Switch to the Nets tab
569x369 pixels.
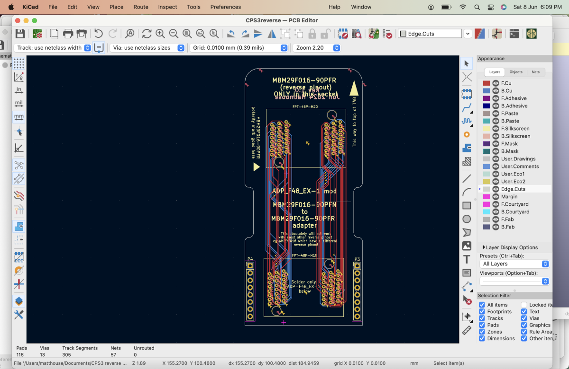tap(536, 72)
